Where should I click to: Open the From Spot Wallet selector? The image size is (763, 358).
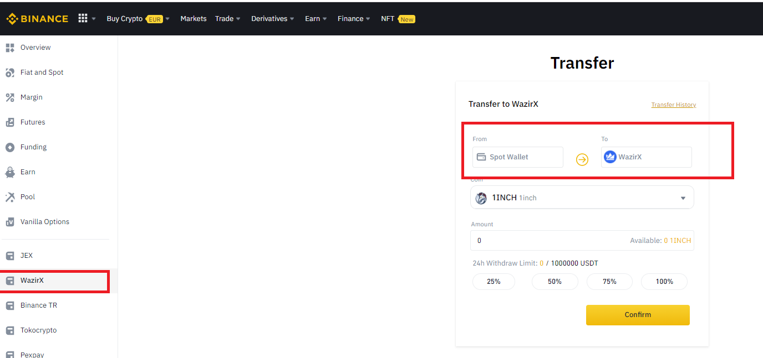tap(518, 157)
